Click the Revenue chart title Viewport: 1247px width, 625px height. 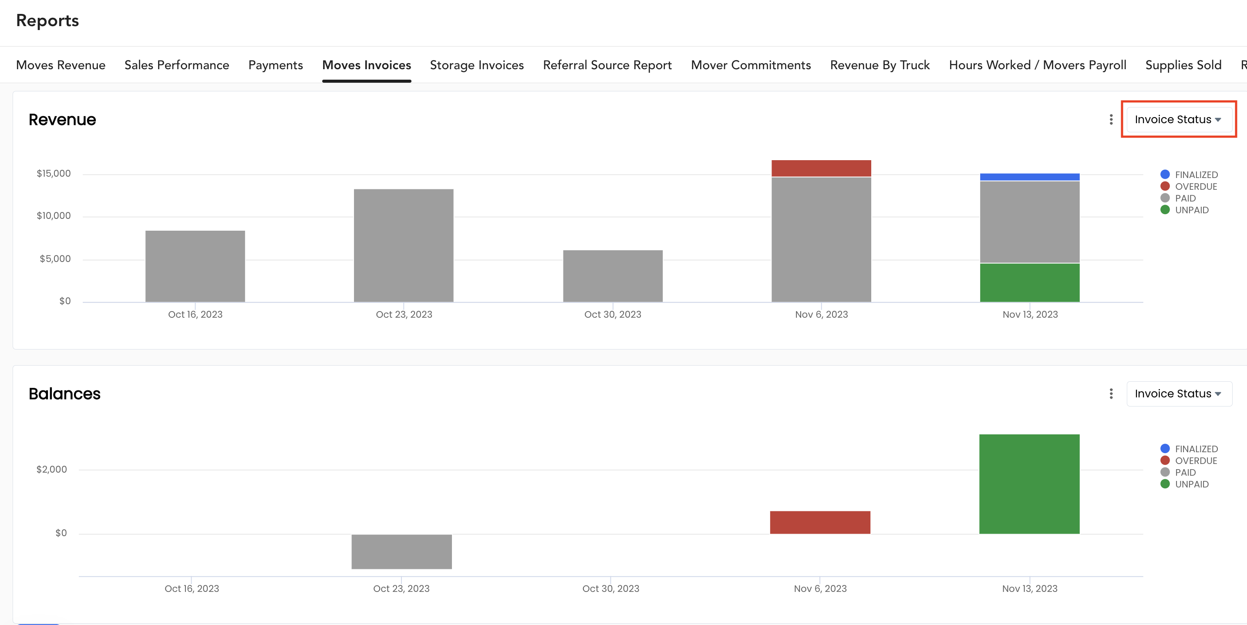click(x=62, y=120)
